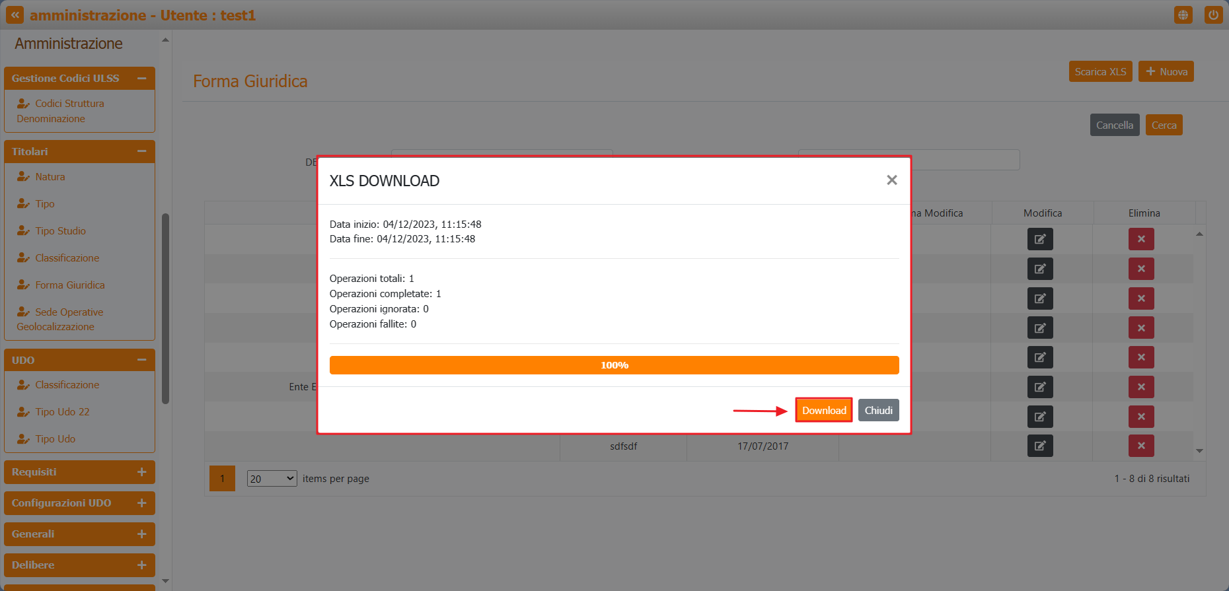Click the red delete icon in the first row
The width and height of the screenshot is (1229, 591).
[1140, 239]
